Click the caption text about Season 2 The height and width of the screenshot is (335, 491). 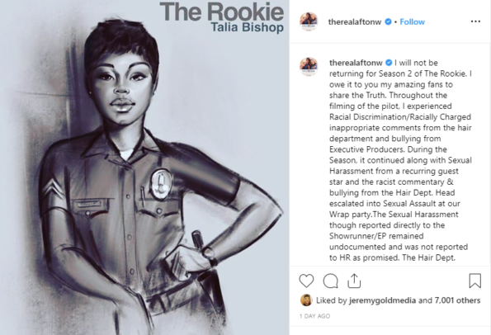(400, 160)
